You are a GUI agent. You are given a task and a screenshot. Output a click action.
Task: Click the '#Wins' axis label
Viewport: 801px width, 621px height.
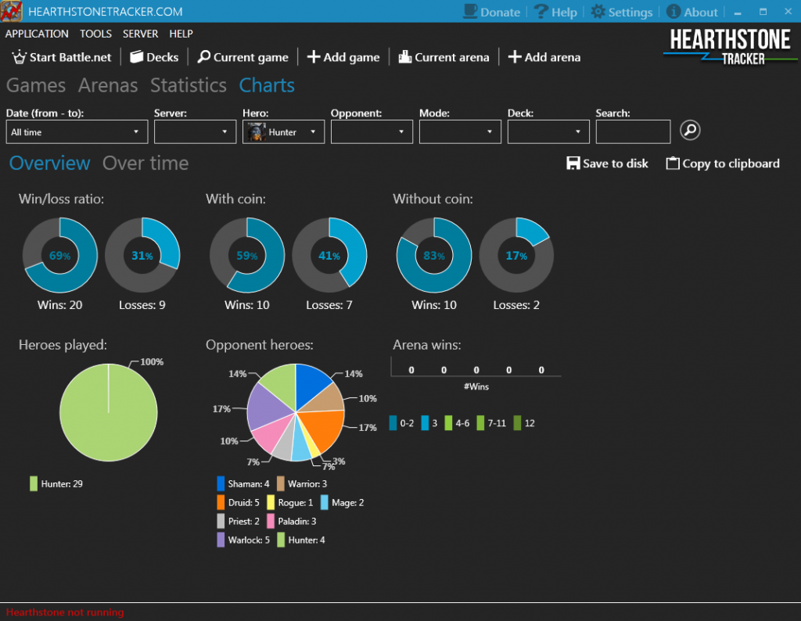(476, 386)
